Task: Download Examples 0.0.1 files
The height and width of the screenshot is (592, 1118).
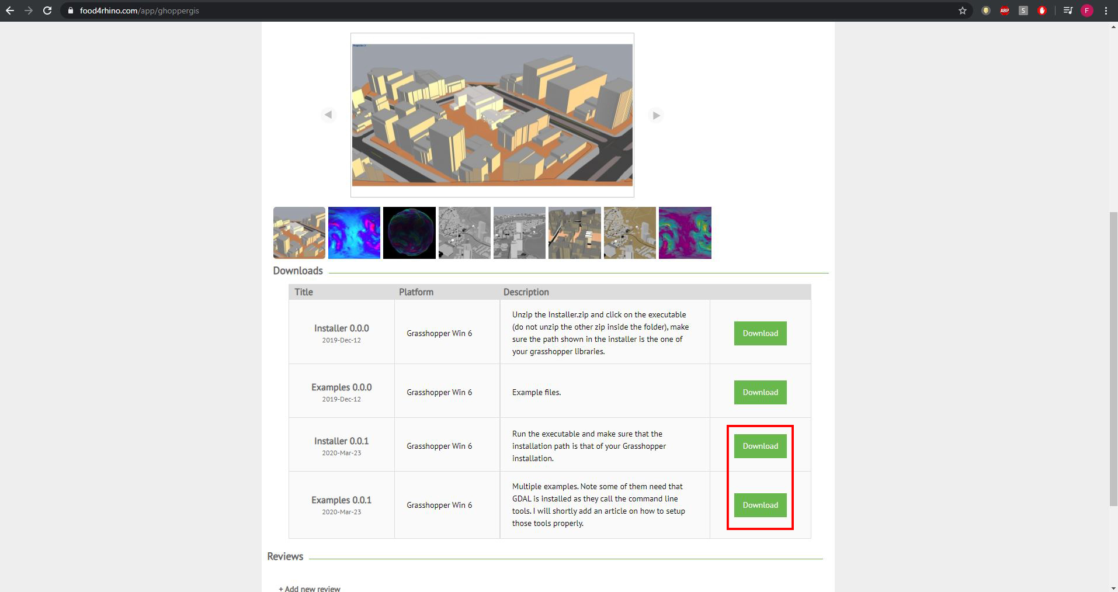Action: pos(760,505)
